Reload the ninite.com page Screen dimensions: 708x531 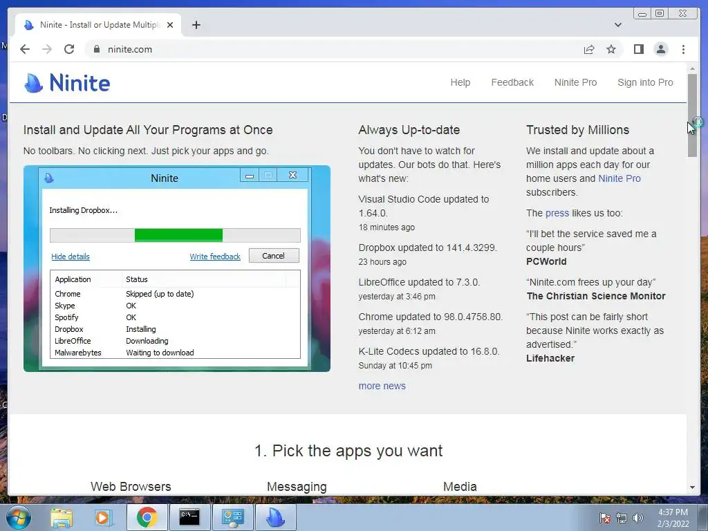(x=69, y=49)
